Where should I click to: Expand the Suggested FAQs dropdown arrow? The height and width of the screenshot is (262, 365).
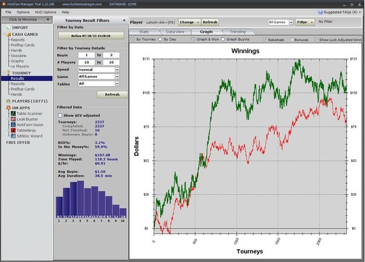point(360,12)
